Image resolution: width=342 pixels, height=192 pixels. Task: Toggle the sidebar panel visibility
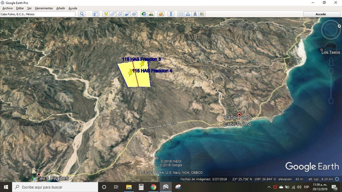pyautogui.click(x=96, y=14)
